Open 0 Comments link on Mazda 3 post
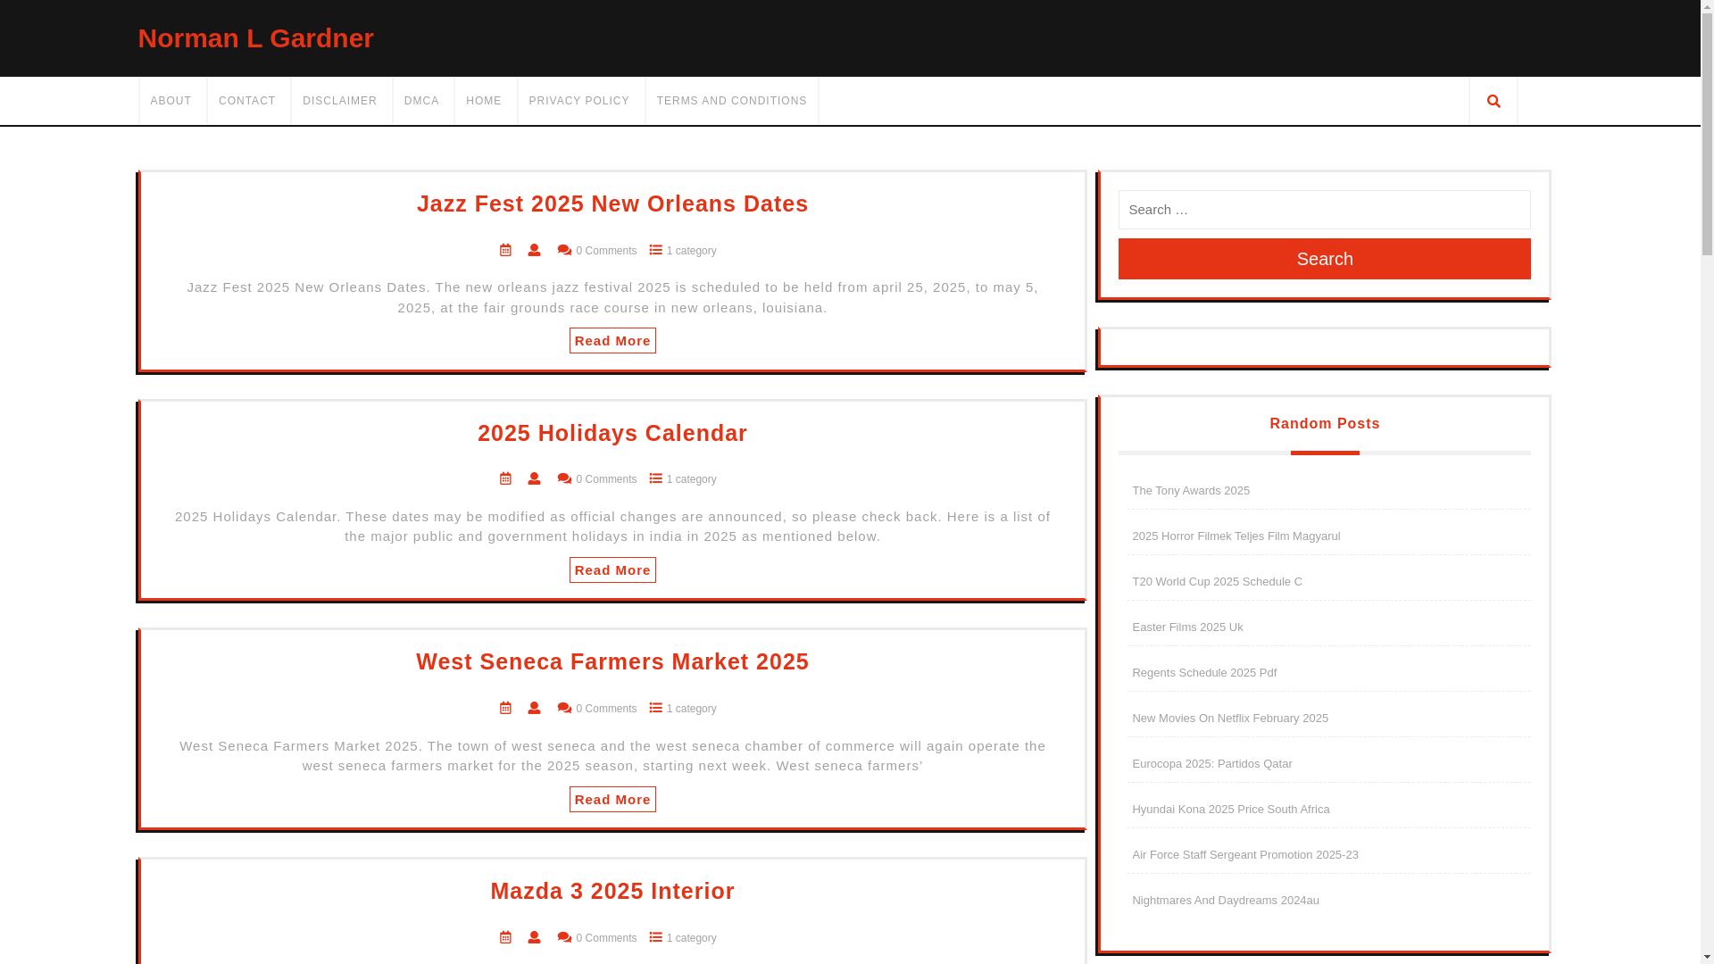This screenshot has height=964, width=1714. coord(606,938)
